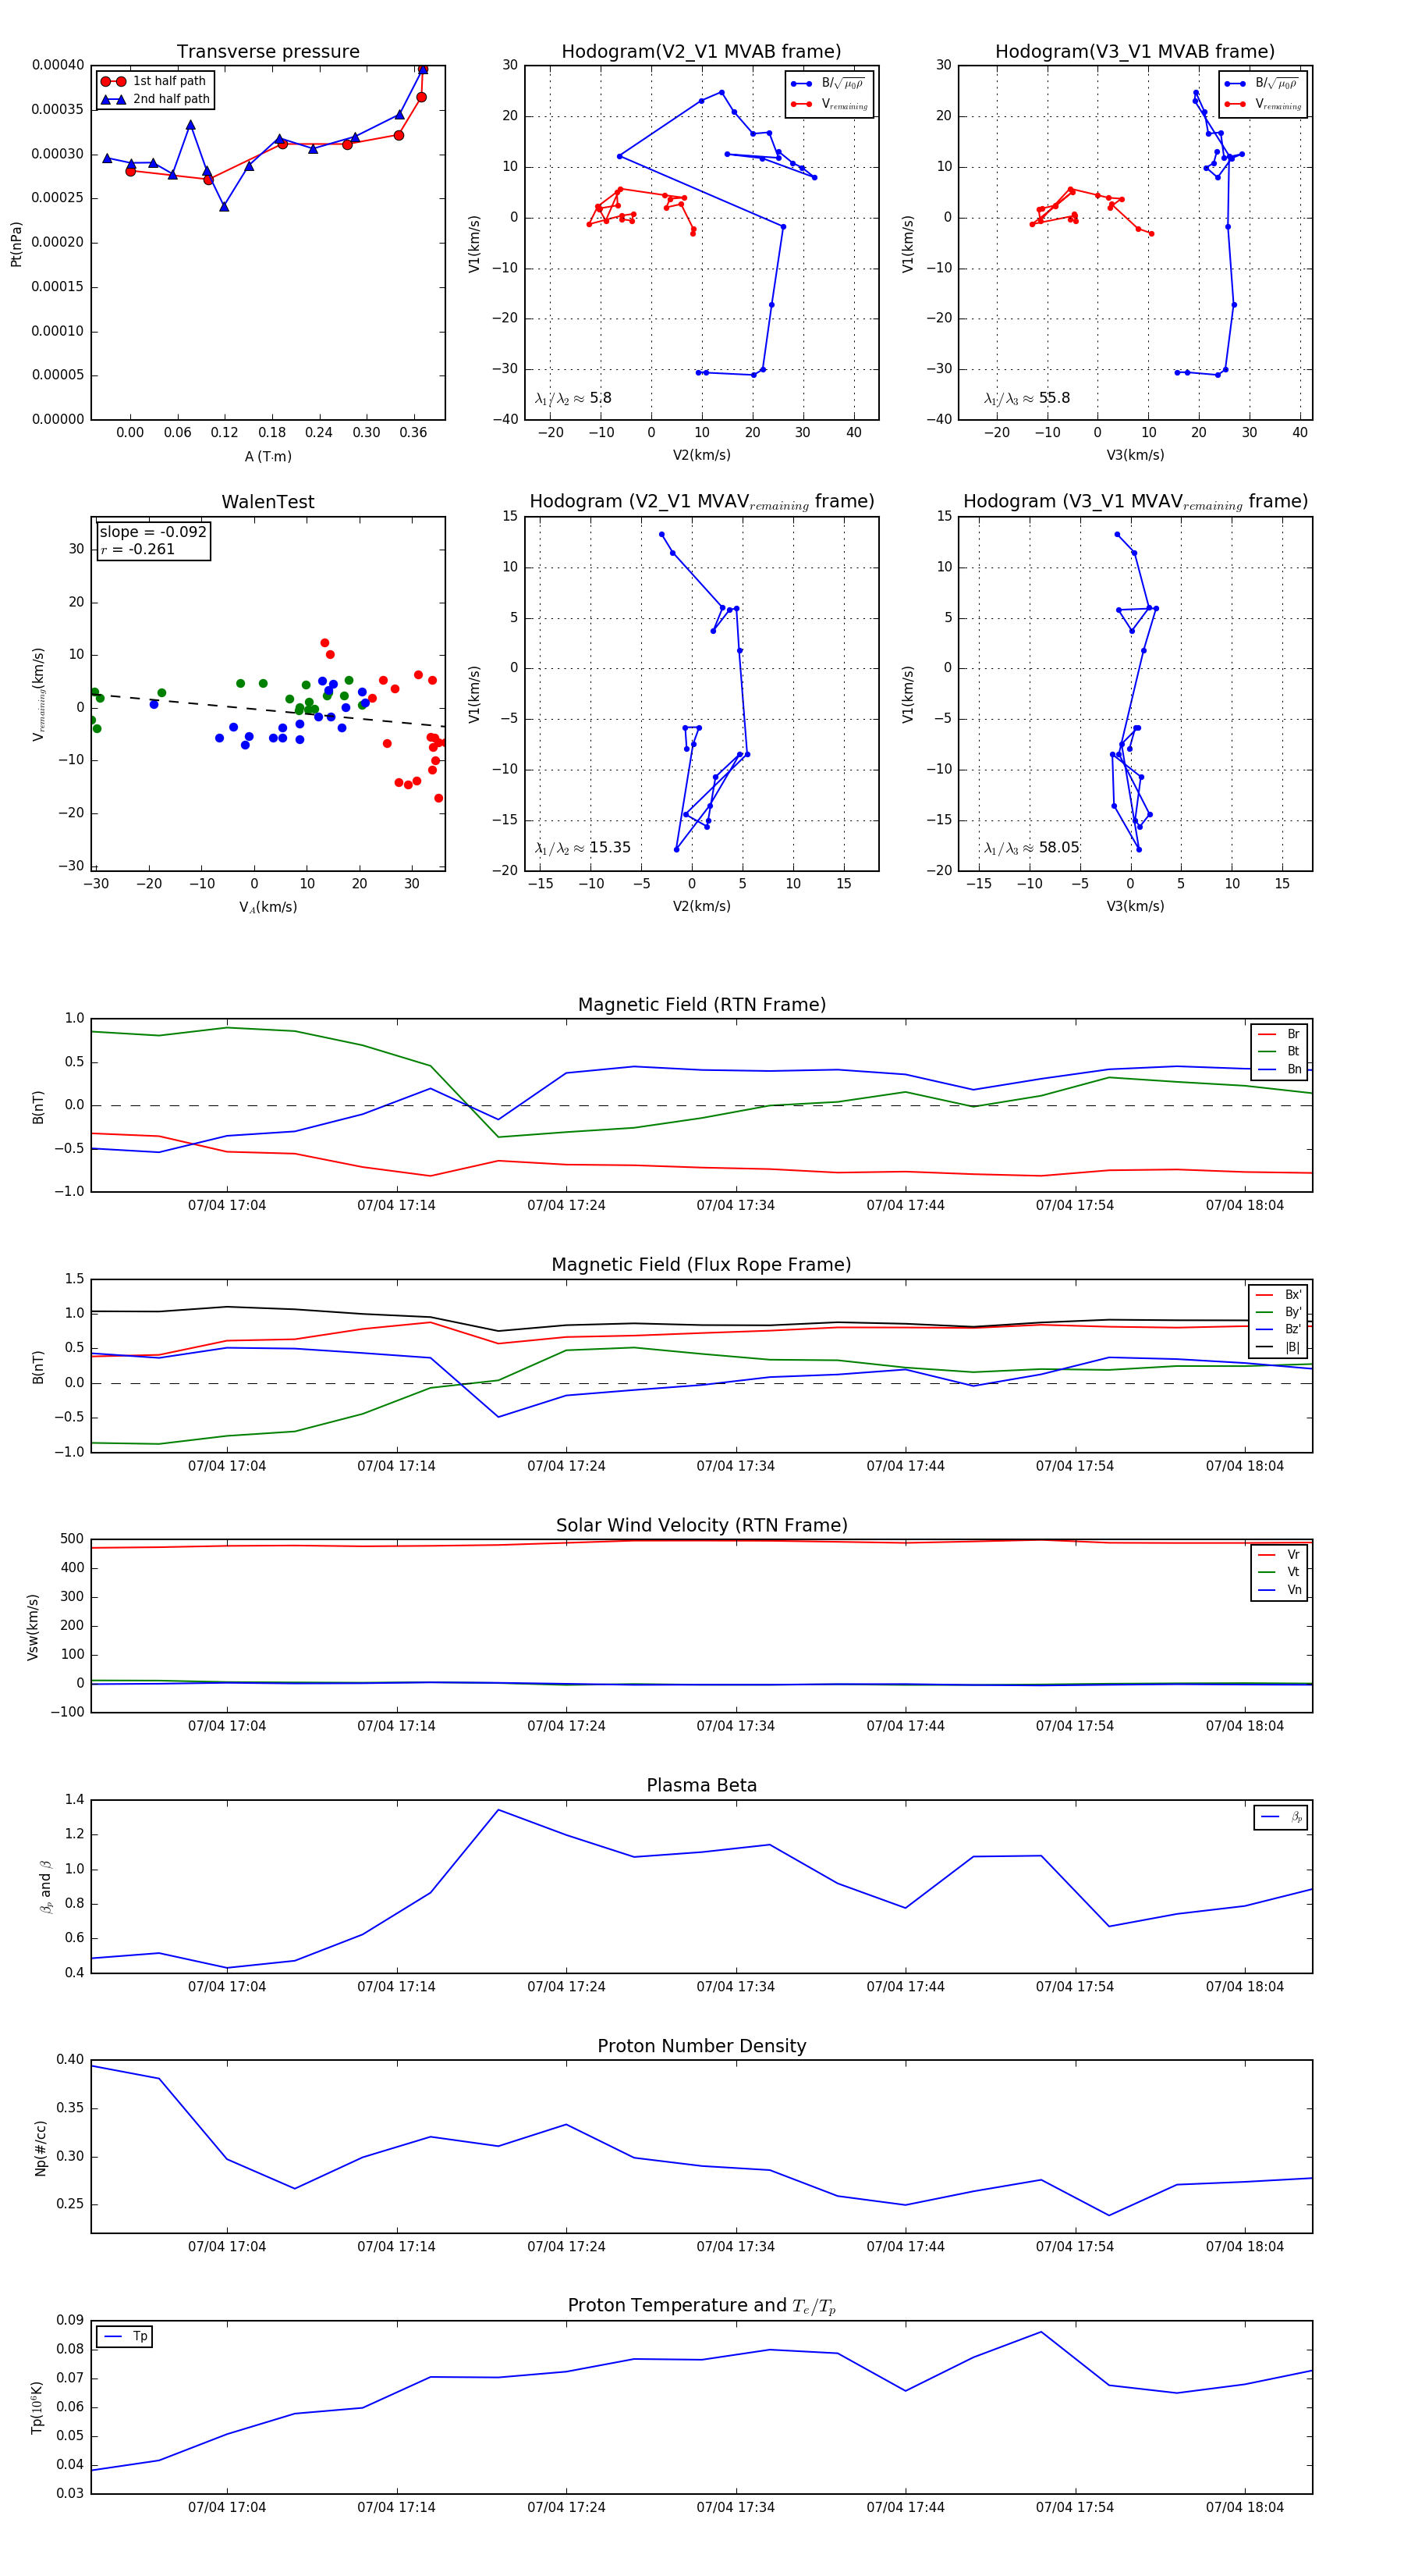
Task: Click the 'Proton Number Density' title
Action: tap(701, 2046)
